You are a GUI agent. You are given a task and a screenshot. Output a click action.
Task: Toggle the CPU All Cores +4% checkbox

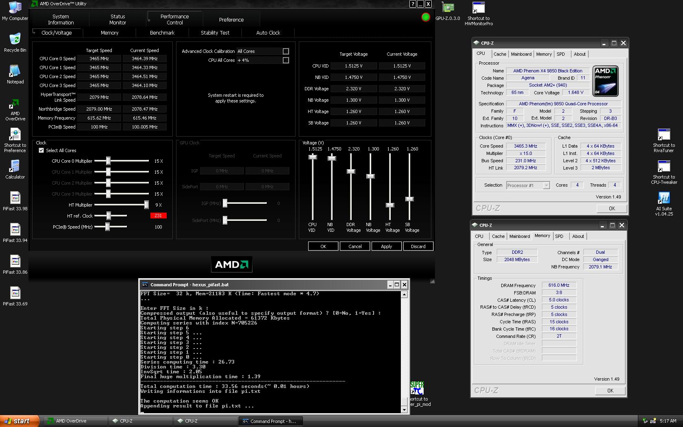coord(286,60)
